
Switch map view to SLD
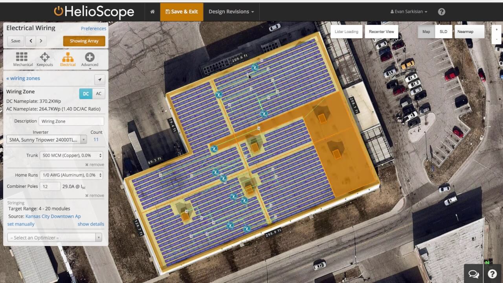tap(443, 31)
